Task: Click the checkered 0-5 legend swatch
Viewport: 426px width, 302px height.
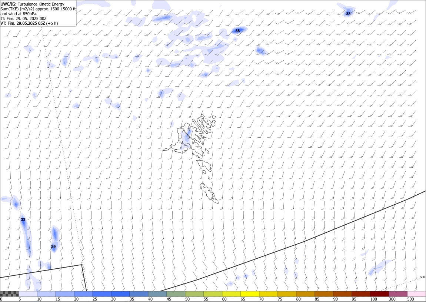Action: pos(9,294)
